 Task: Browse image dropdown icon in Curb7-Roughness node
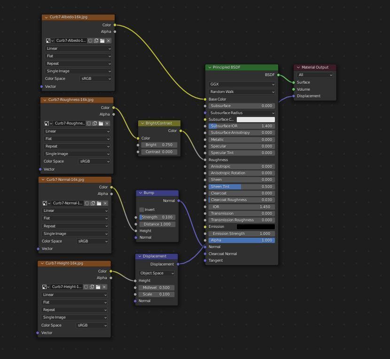click(x=48, y=124)
